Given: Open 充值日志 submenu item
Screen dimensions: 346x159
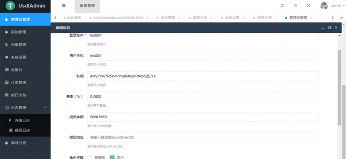Looking at the screenshot, I should point(25,120).
